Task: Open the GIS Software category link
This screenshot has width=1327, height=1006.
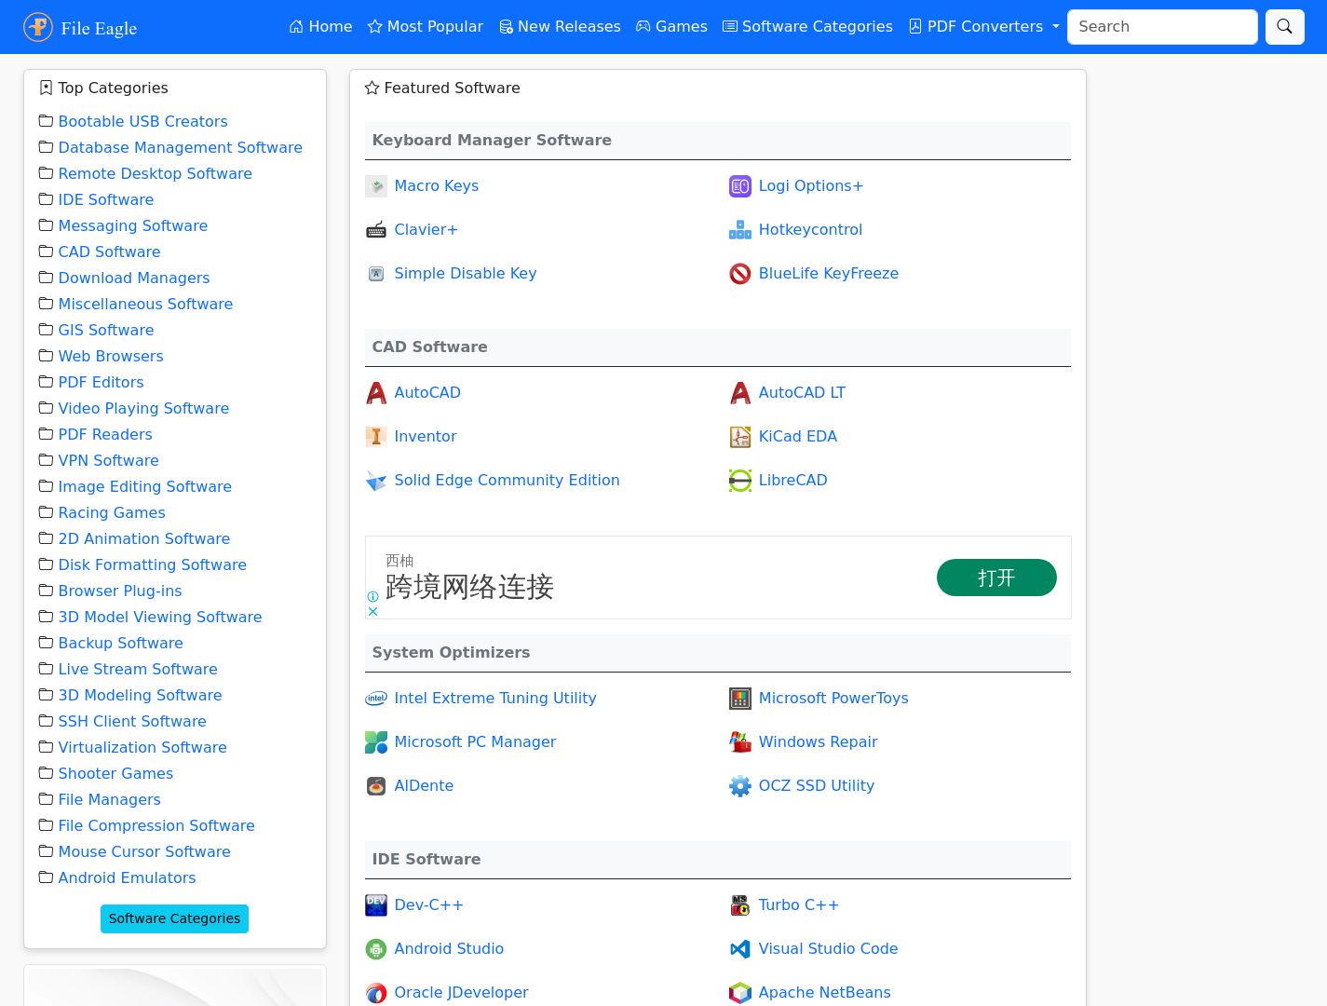Action: [x=105, y=330]
